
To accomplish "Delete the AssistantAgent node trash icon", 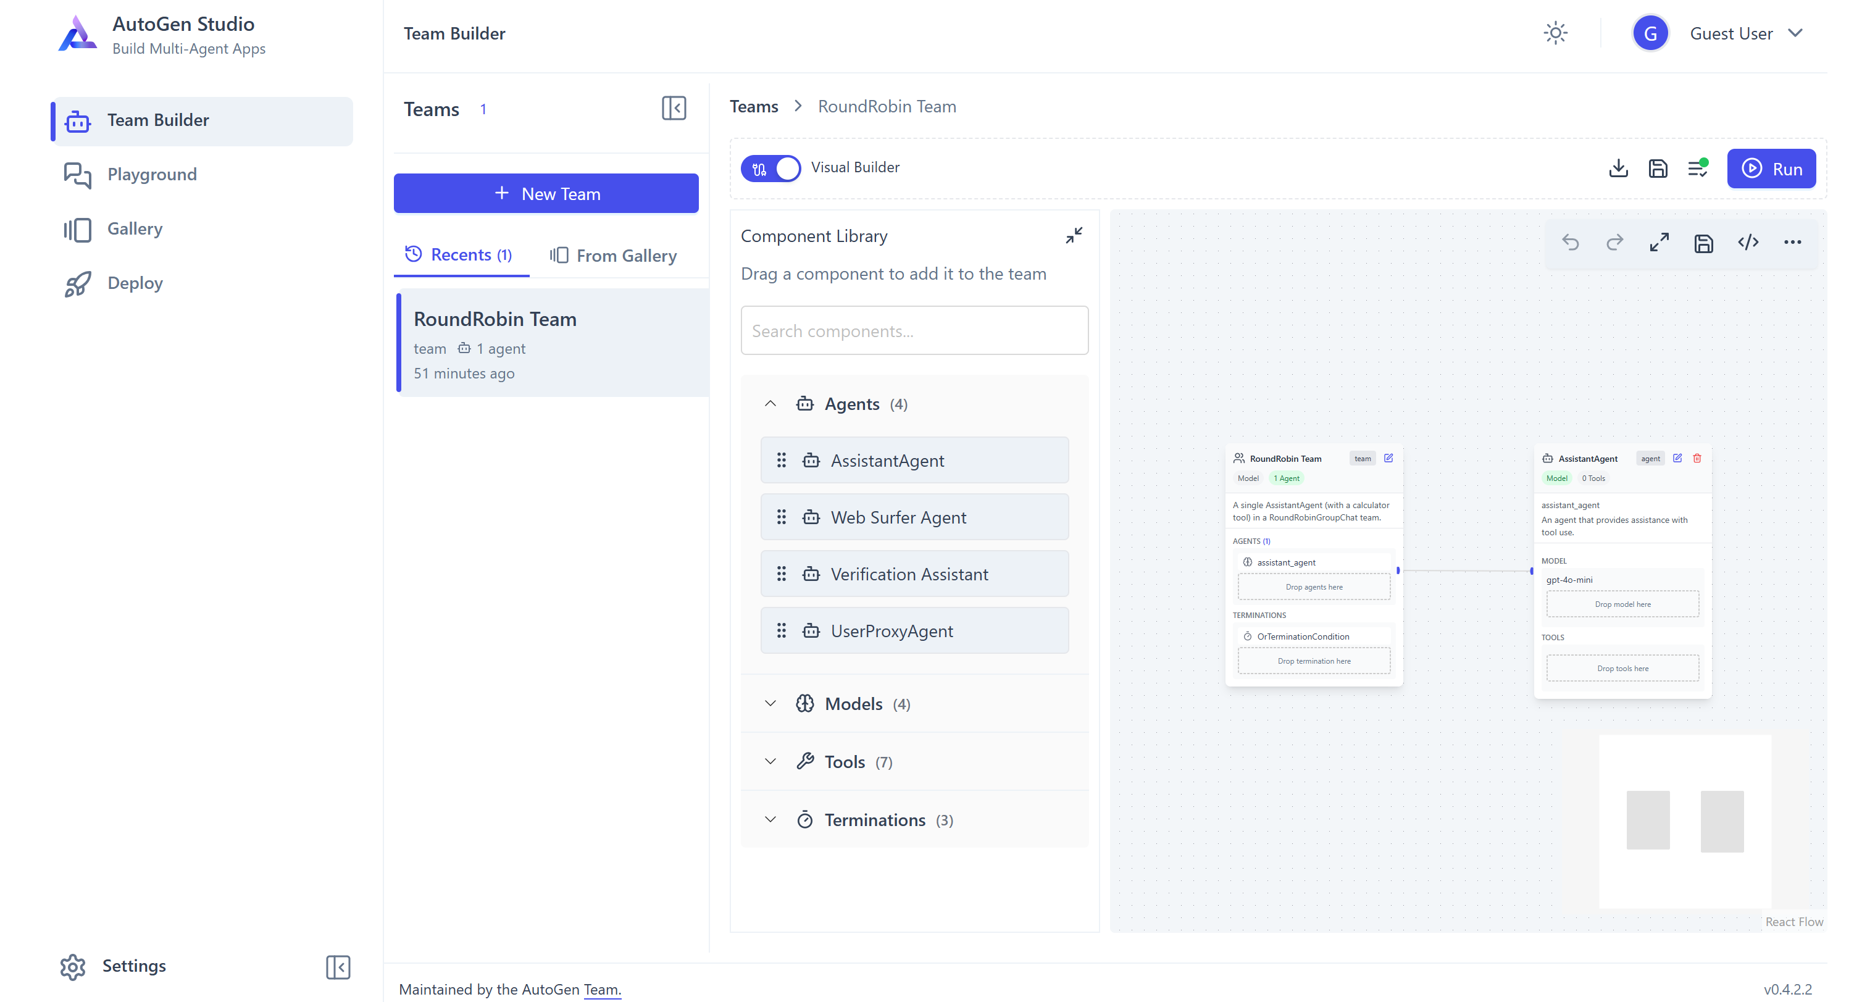I will click(x=1697, y=458).
